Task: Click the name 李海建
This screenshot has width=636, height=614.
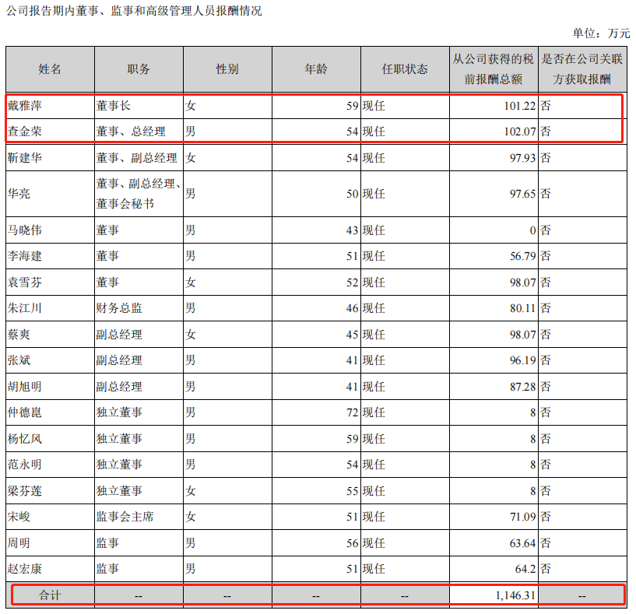Action: (24, 256)
